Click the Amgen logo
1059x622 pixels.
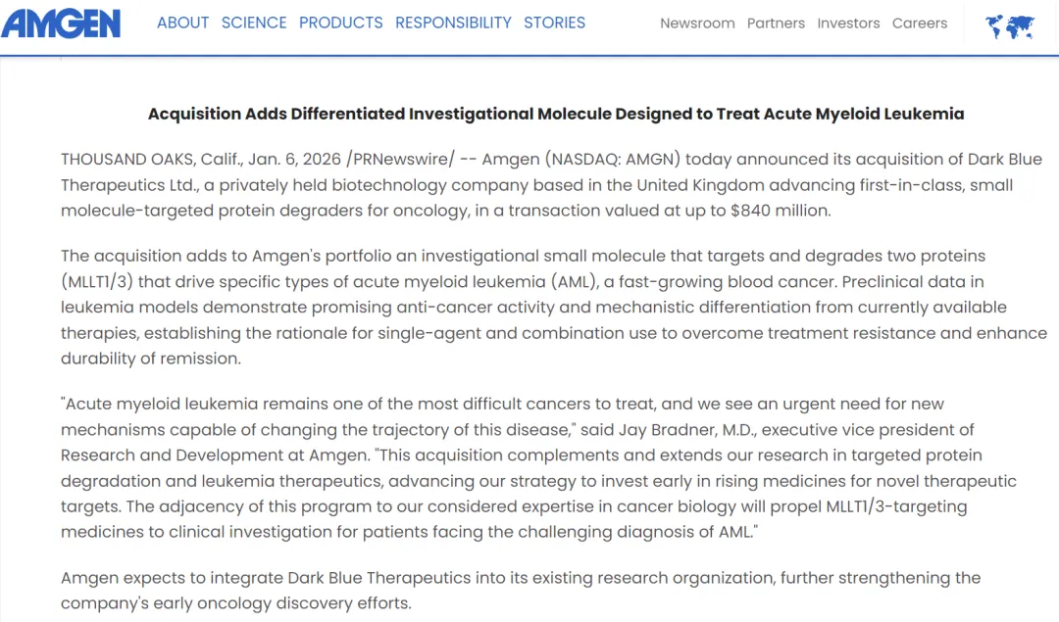(61, 23)
